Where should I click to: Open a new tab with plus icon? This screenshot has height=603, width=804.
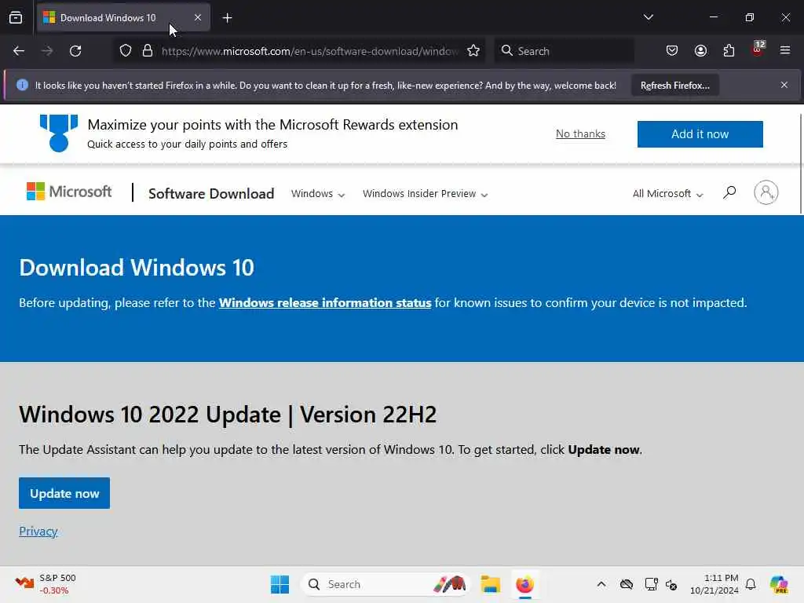point(227,18)
